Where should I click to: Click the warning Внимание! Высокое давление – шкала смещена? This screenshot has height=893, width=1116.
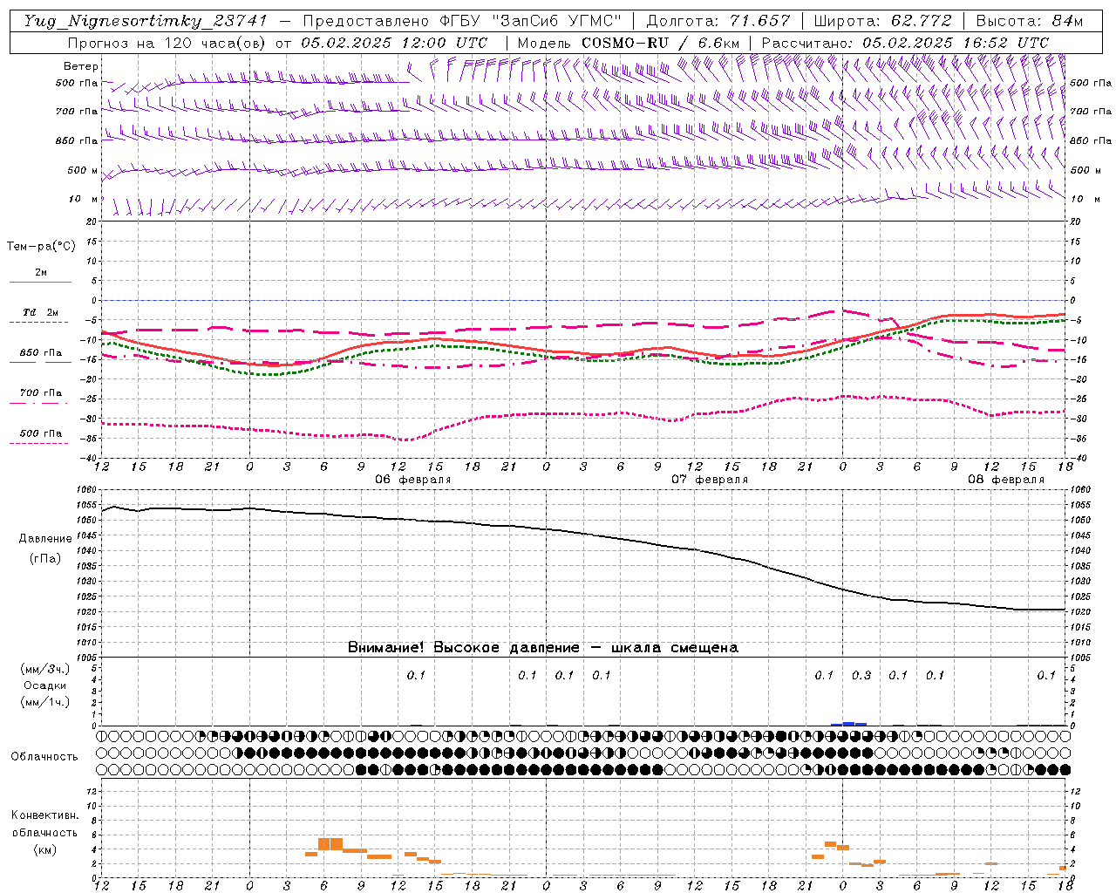[x=543, y=647]
